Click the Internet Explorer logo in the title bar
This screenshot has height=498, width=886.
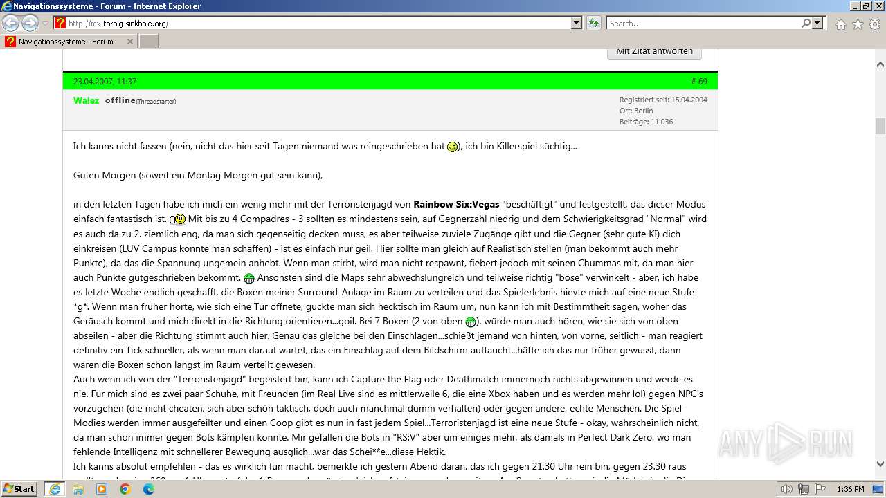(7, 6)
